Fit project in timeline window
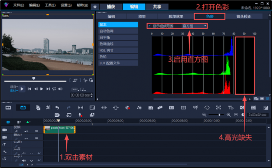272x168 pixels. tap(236, 115)
